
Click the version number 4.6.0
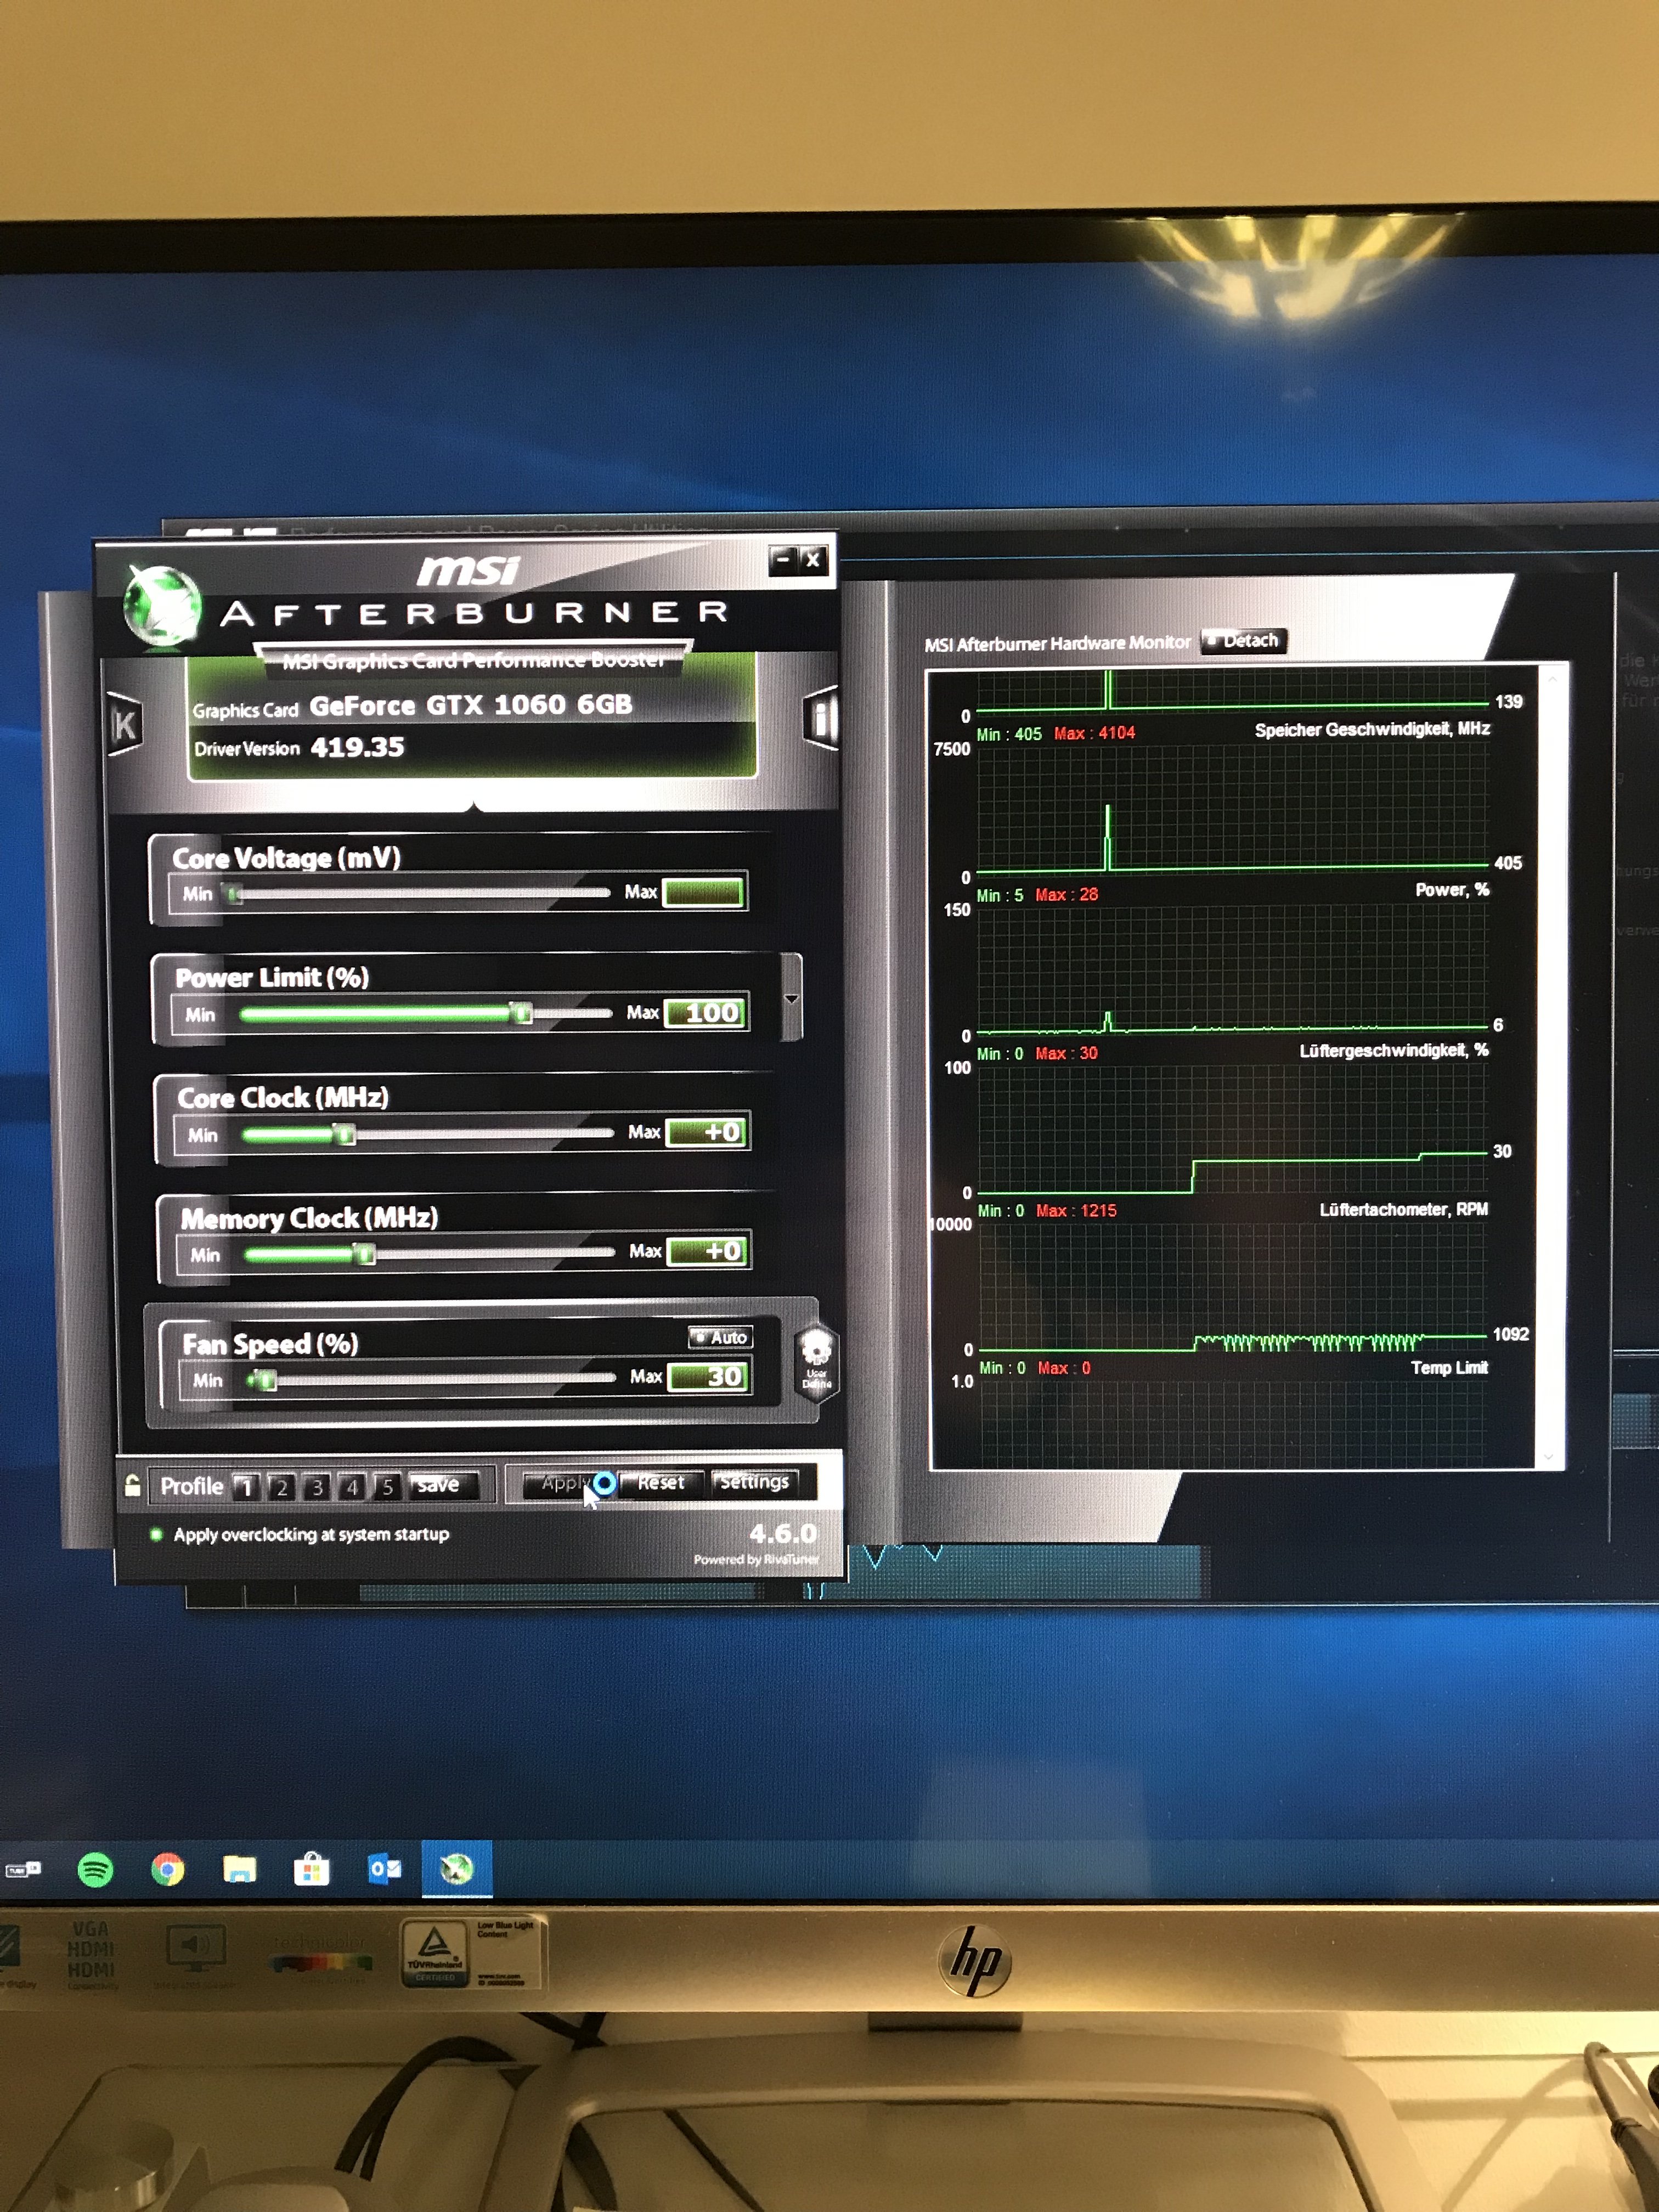coord(783,1533)
